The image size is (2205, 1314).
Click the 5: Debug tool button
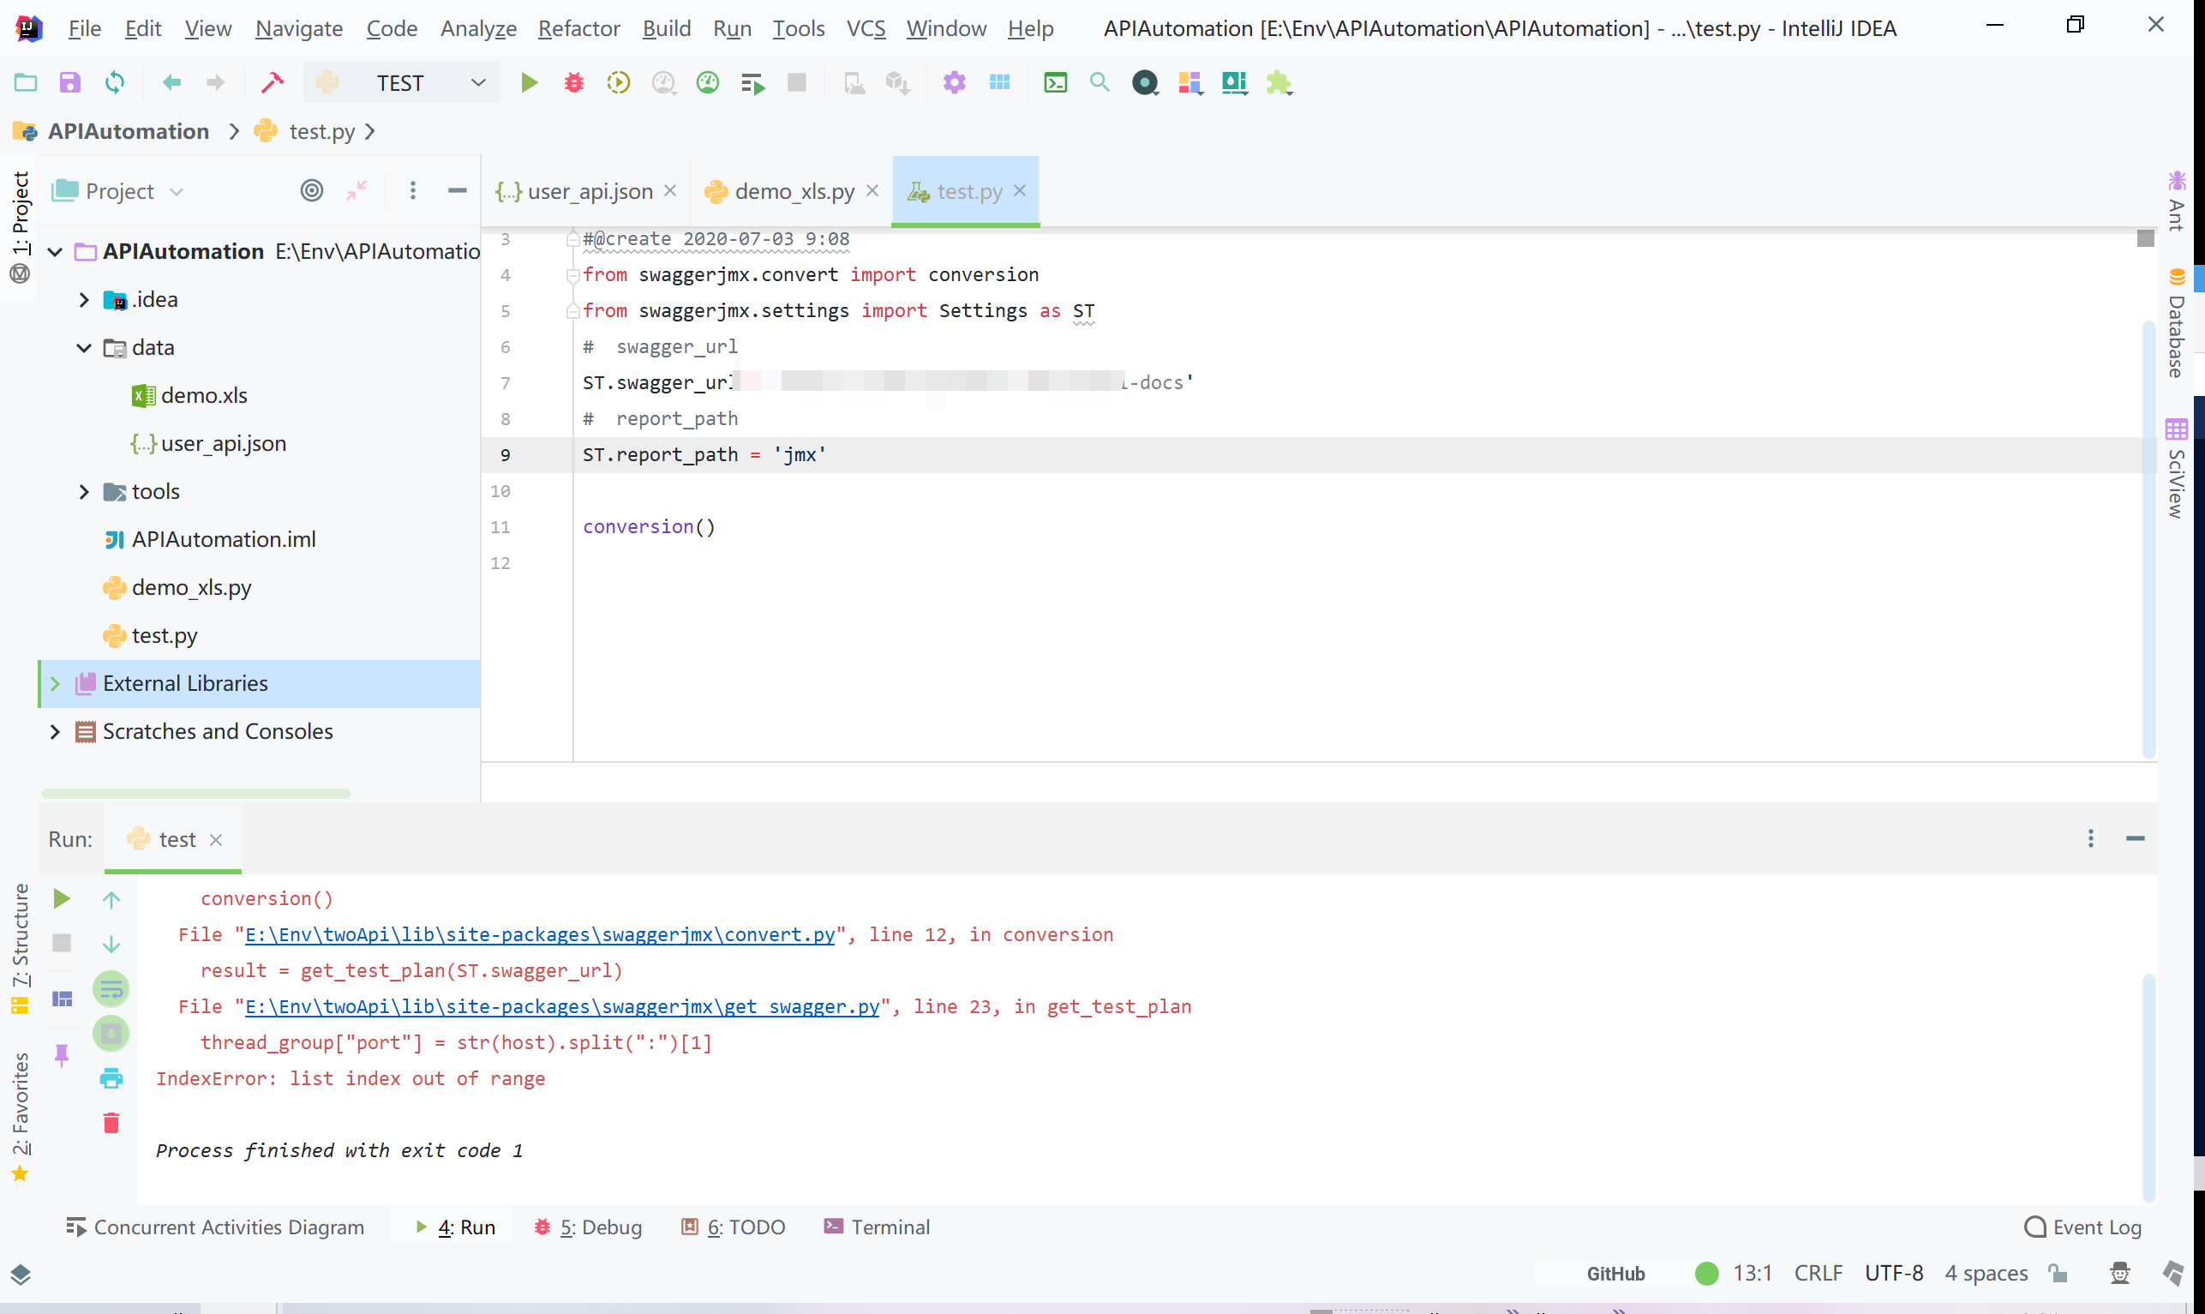click(588, 1227)
